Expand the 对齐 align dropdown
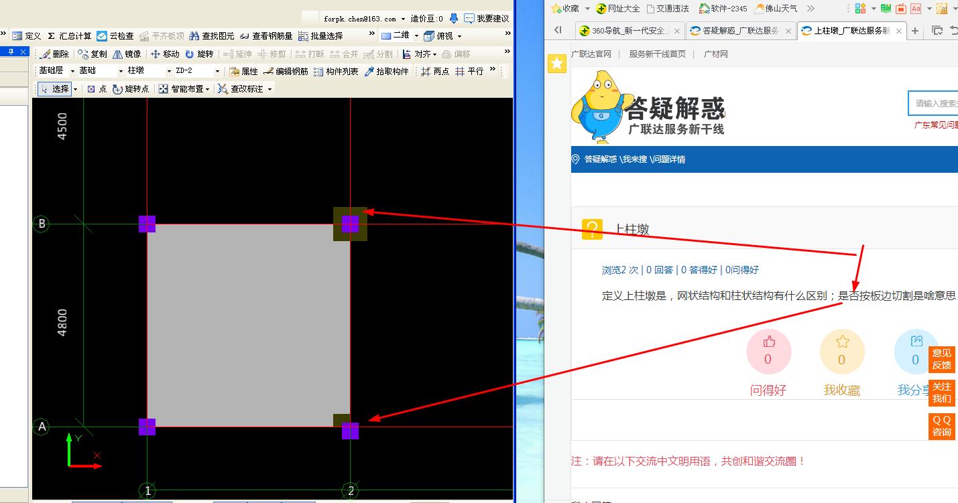 point(434,54)
